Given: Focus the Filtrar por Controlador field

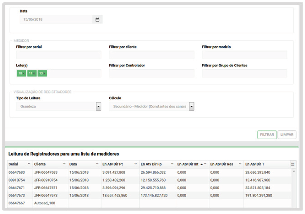Looking at the screenshot, I should [151, 74].
